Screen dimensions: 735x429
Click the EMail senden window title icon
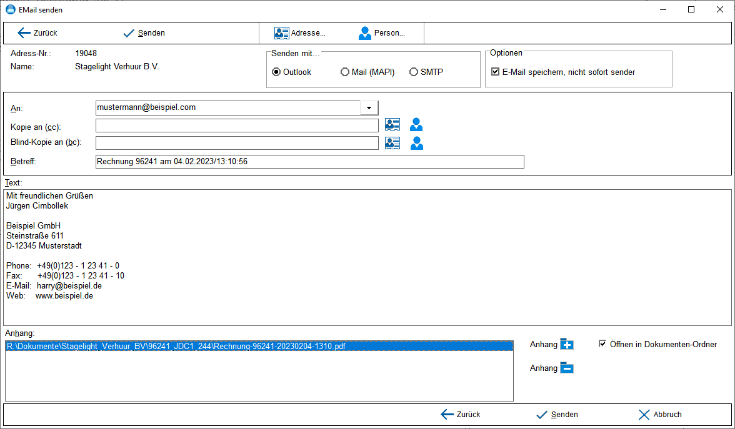pyautogui.click(x=10, y=9)
